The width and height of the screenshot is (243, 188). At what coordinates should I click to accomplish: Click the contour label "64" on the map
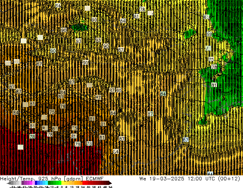tap(116, 152)
